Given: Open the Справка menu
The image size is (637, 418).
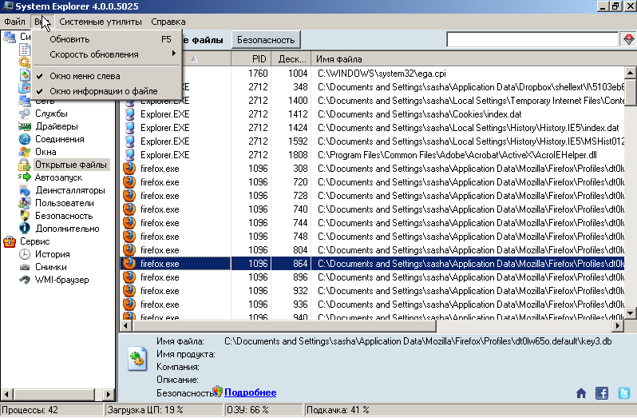Looking at the screenshot, I should (168, 22).
